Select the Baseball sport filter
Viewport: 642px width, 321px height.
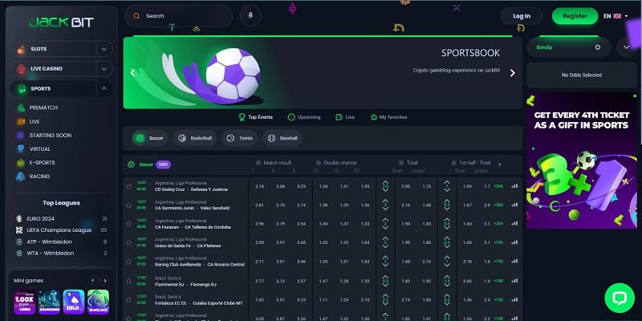[x=282, y=138]
